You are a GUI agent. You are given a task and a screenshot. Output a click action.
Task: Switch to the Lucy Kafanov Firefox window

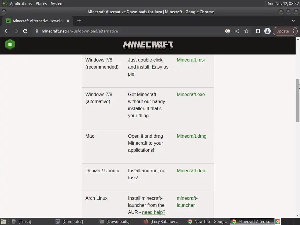point(162,221)
